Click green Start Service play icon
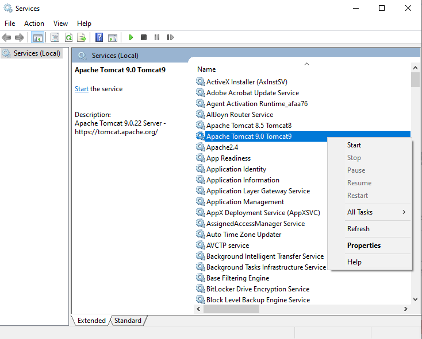 131,37
